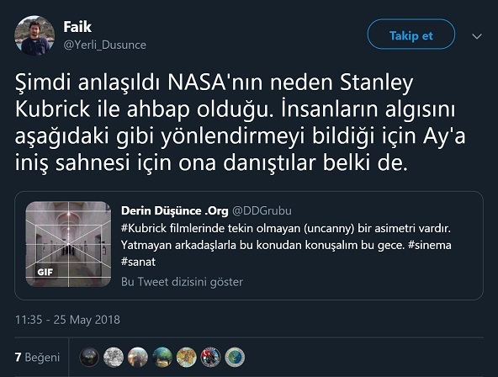This screenshot has width=498, height=377.
Task: Click the Faik display name
Action: [77, 27]
